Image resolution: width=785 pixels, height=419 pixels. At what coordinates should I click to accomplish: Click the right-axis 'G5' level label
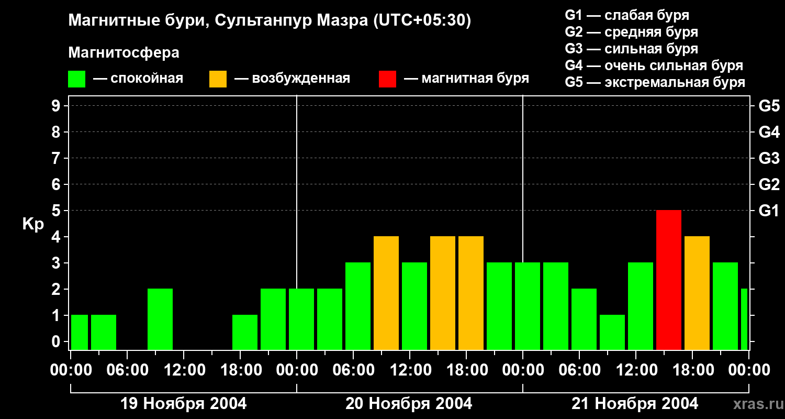point(769,106)
